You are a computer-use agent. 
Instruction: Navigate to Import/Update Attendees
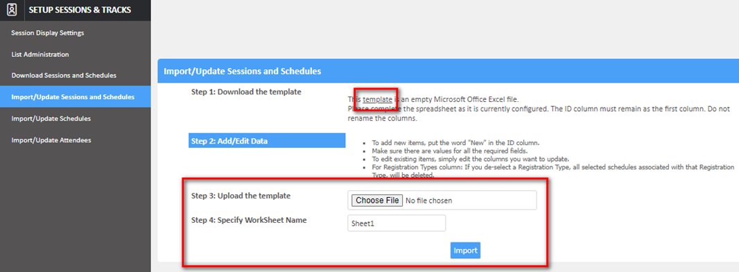(x=51, y=140)
